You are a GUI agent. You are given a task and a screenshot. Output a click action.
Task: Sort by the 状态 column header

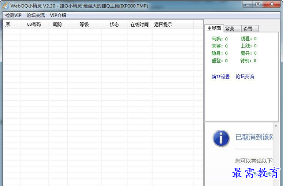click(114, 25)
